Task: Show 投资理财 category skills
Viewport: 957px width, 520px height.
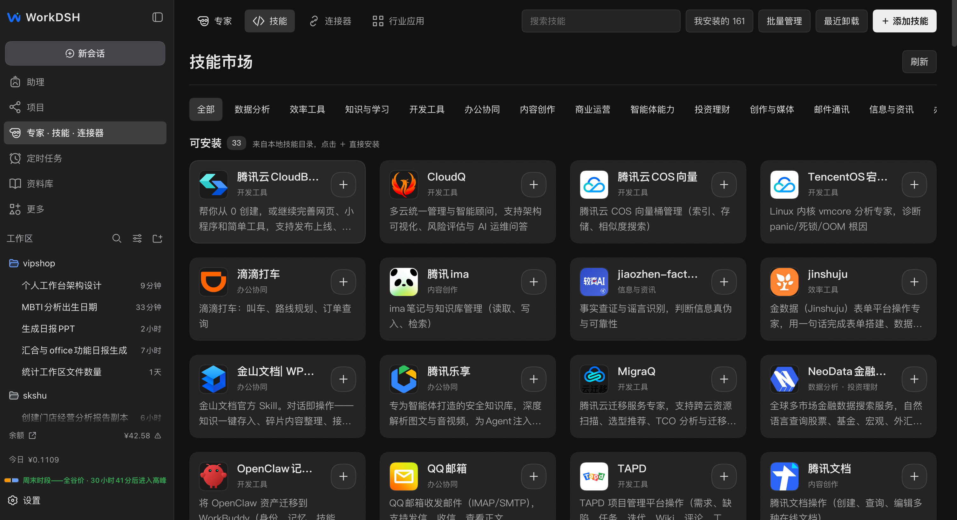Action: pos(712,109)
